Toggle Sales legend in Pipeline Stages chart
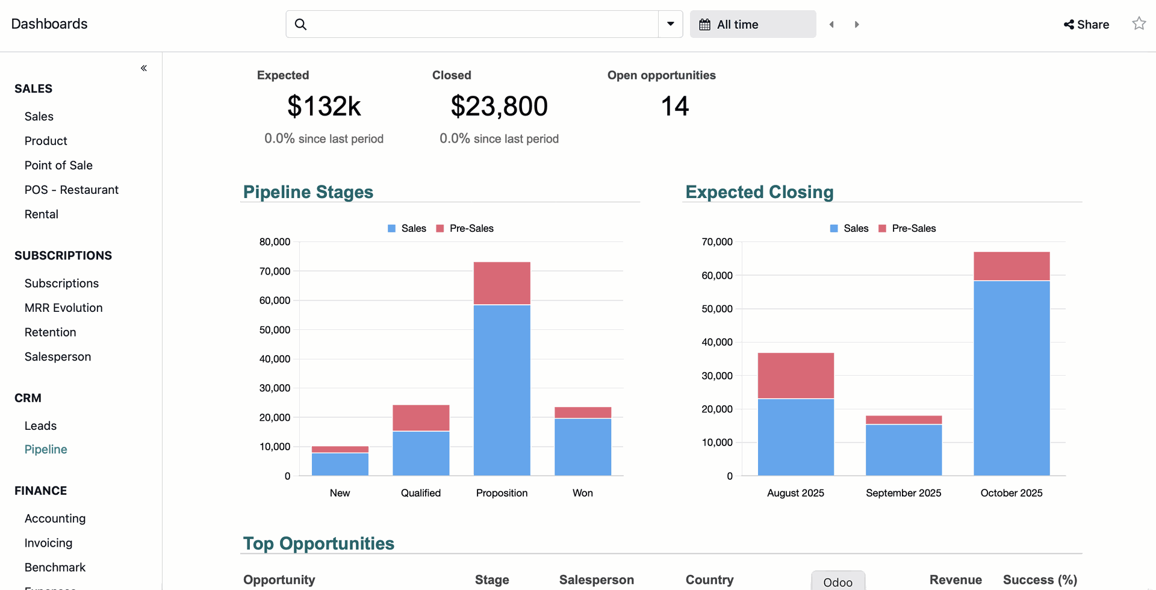The height and width of the screenshot is (590, 1156). (x=407, y=229)
